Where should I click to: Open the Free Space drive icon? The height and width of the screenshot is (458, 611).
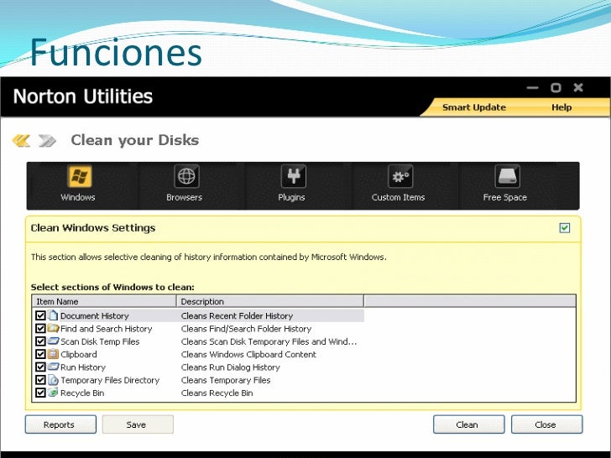[x=507, y=176]
